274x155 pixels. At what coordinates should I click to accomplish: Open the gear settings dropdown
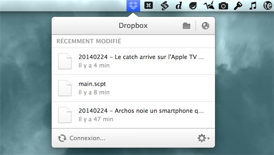click(203, 138)
